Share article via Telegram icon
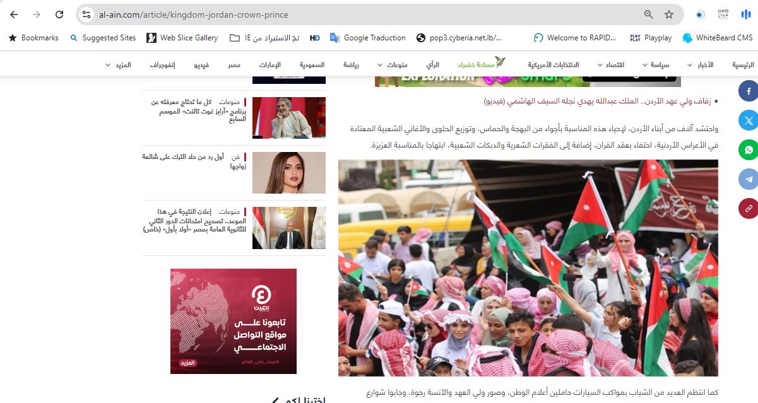The height and width of the screenshot is (403, 758). 749,179
